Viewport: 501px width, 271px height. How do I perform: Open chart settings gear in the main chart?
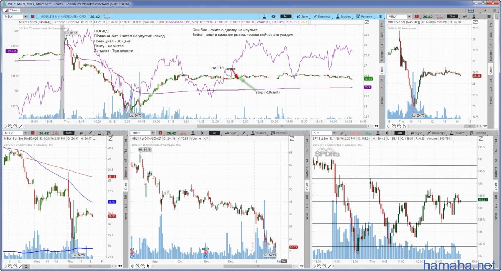pos(273,16)
